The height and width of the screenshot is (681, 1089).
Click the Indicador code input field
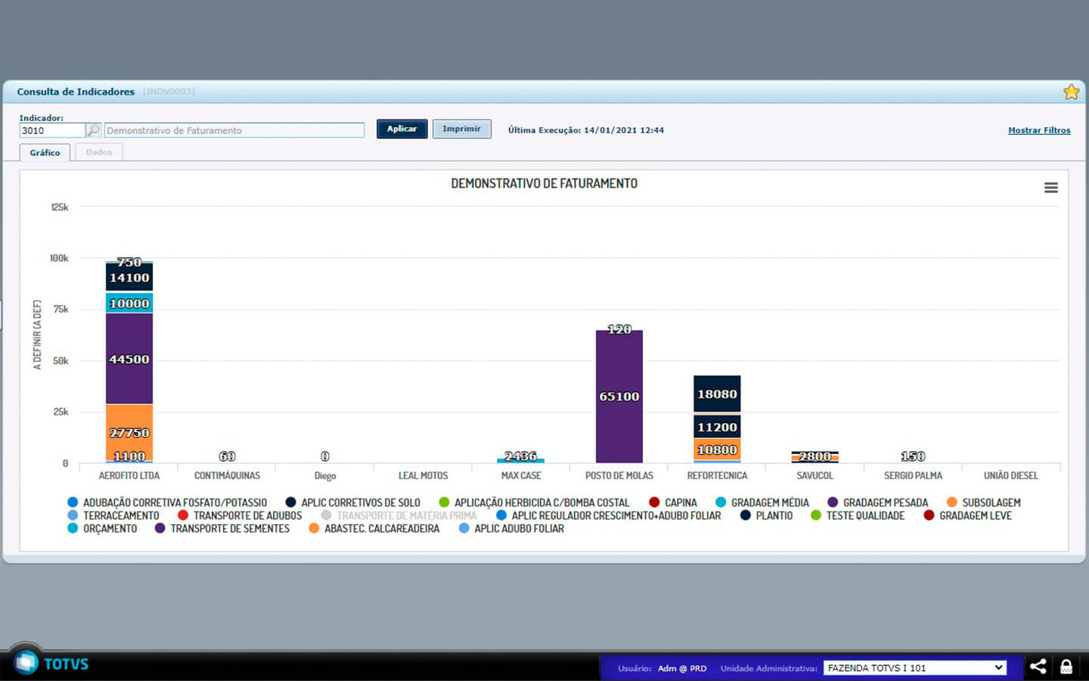click(x=52, y=130)
